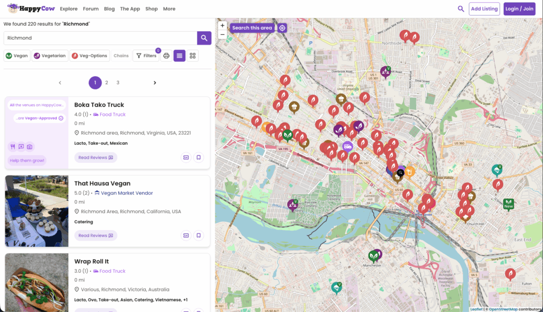Click Search this area button
This screenshot has height=312, width=543.
(252, 28)
